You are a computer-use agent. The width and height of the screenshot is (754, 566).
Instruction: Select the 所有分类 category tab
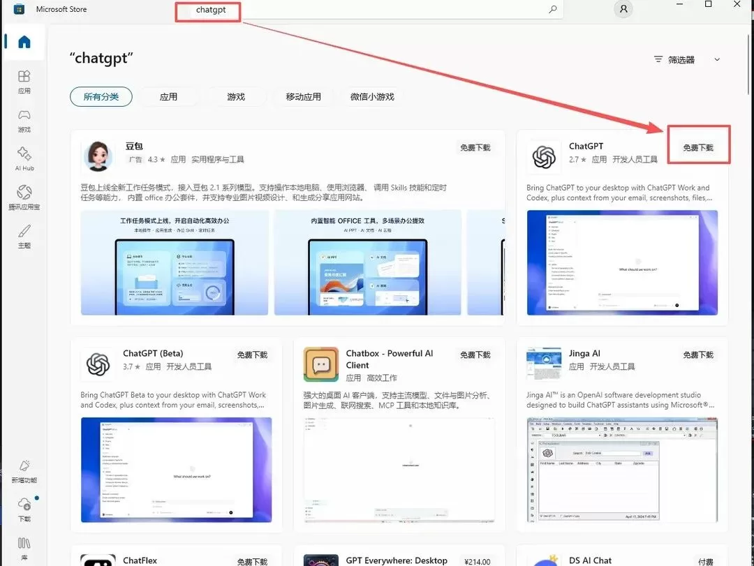(x=101, y=96)
